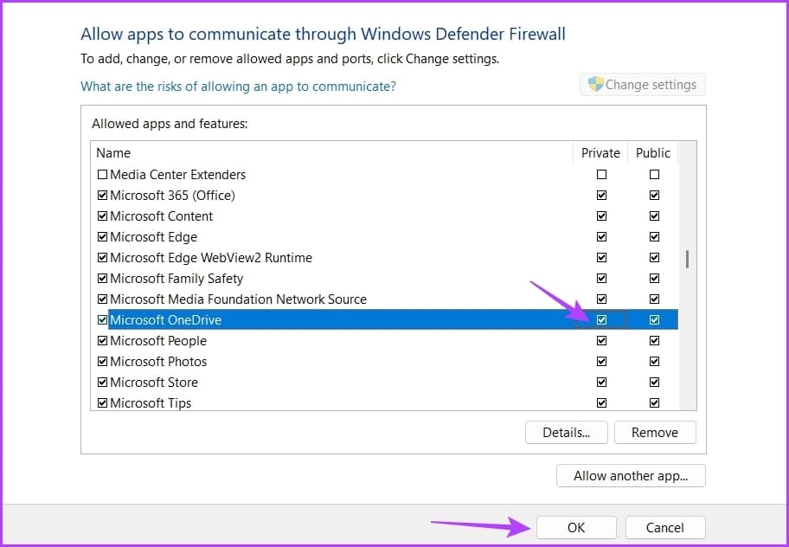The image size is (789, 547).
Task: Click the allowed apps list scrollbar thumb
Action: click(688, 260)
